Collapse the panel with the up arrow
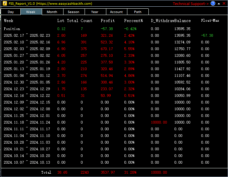Screen dimensions: 228x177 tap(219, 4)
